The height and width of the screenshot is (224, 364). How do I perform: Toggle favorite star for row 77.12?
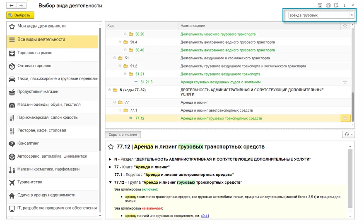coord(345,118)
